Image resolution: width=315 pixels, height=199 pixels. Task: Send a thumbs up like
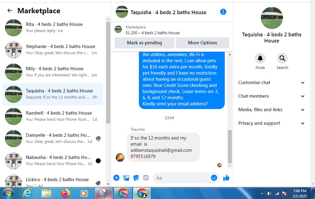226,178
